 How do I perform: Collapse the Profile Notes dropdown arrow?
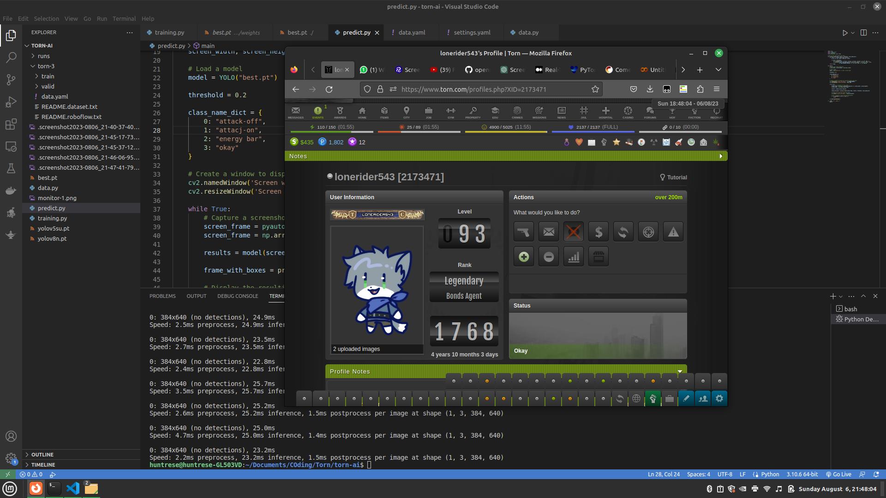[x=680, y=371]
